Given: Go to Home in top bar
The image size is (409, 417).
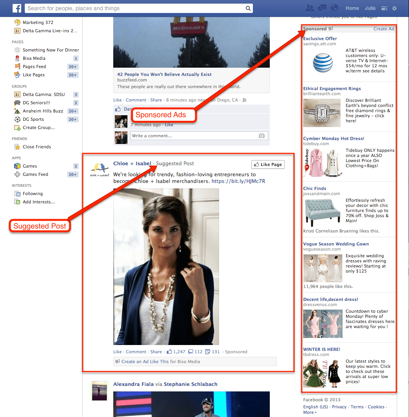Looking at the screenshot, I should 352,8.
